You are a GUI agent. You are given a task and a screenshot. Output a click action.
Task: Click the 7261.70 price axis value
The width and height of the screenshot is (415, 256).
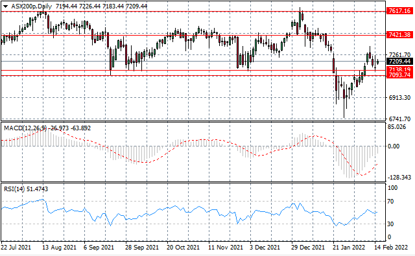pos(399,54)
